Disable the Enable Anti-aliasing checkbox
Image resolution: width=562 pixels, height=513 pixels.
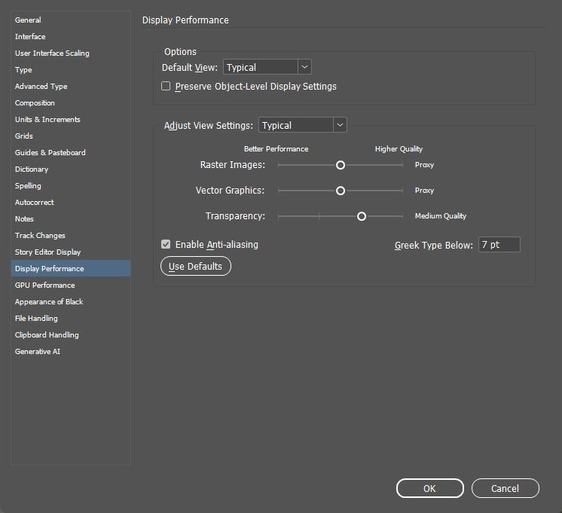(x=166, y=244)
